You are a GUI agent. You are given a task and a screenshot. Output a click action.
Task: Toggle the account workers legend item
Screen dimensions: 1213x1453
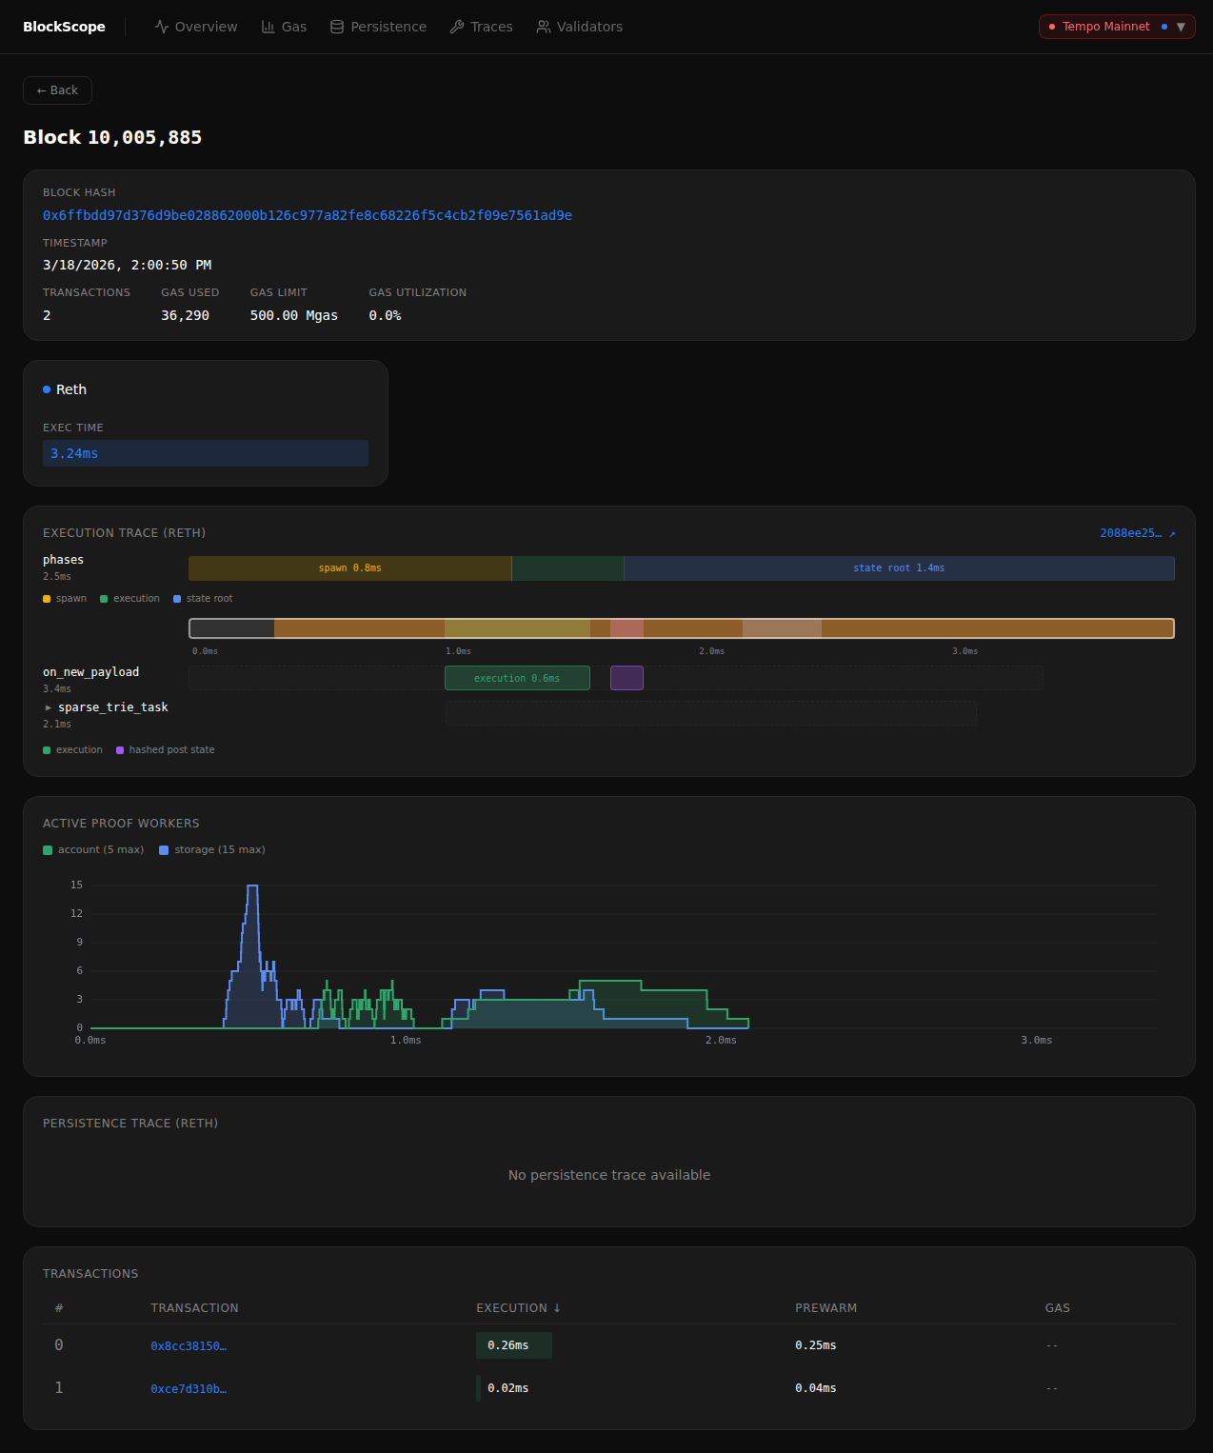(x=93, y=849)
